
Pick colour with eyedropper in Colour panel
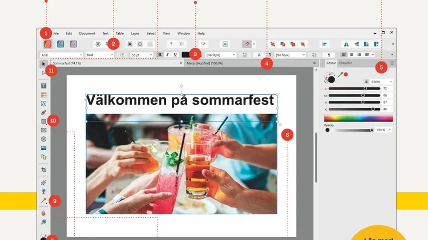pos(340,74)
